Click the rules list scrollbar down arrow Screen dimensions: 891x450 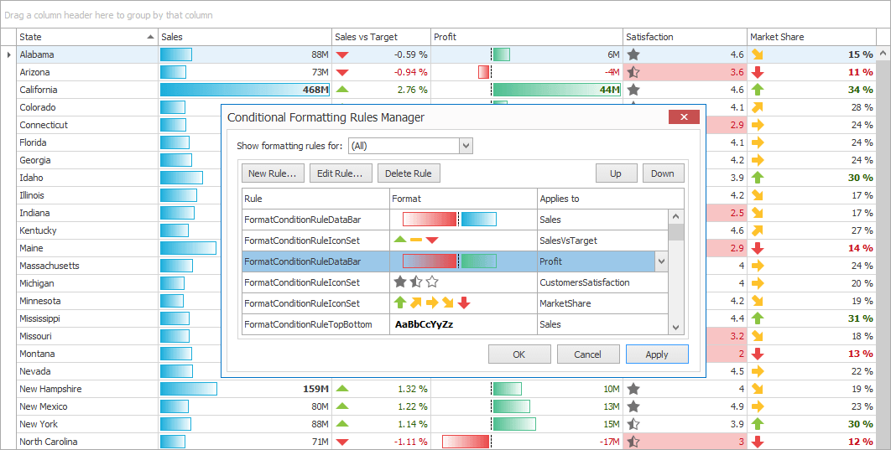click(675, 328)
